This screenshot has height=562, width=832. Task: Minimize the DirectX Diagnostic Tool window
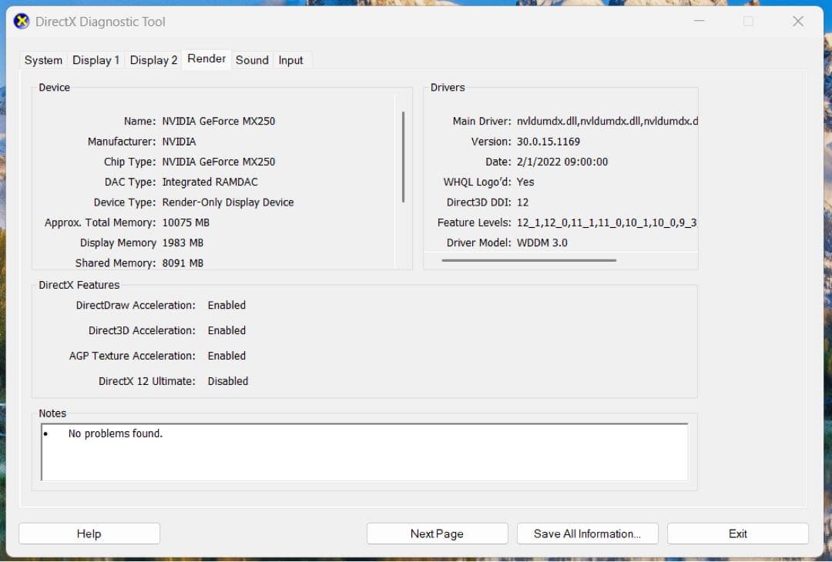(699, 21)
